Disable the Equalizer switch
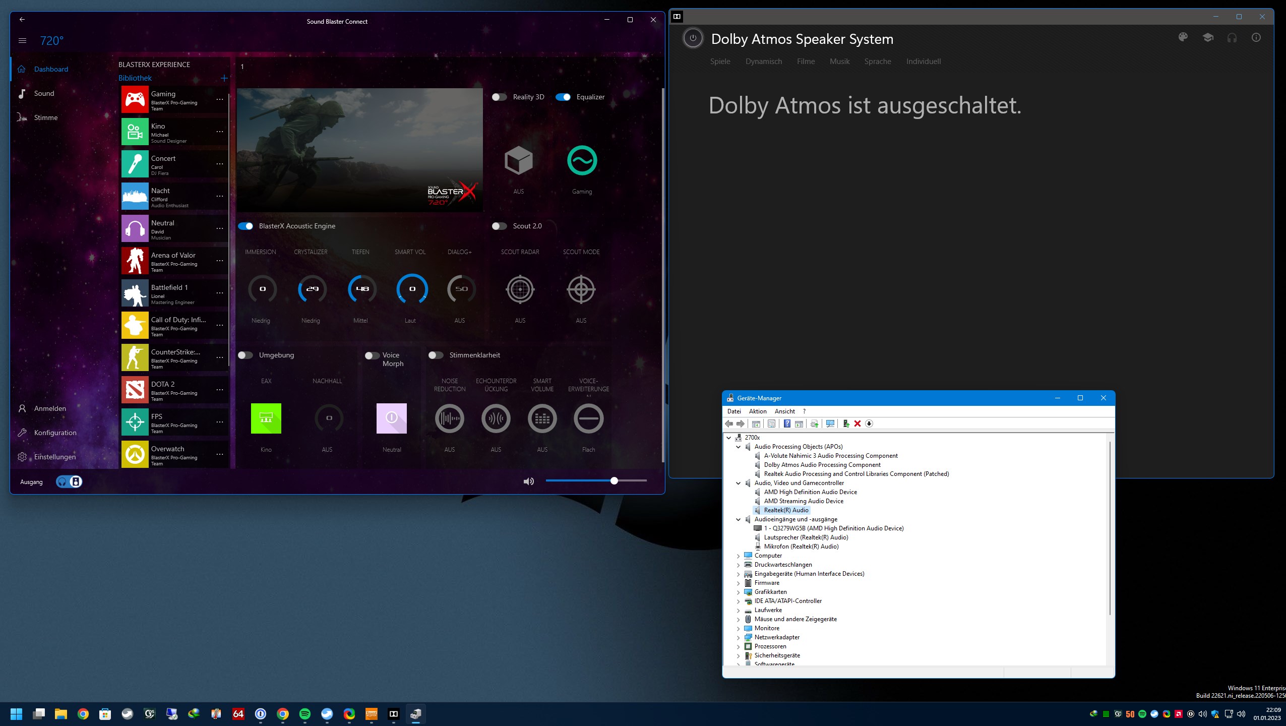 [x=563, y=97]
